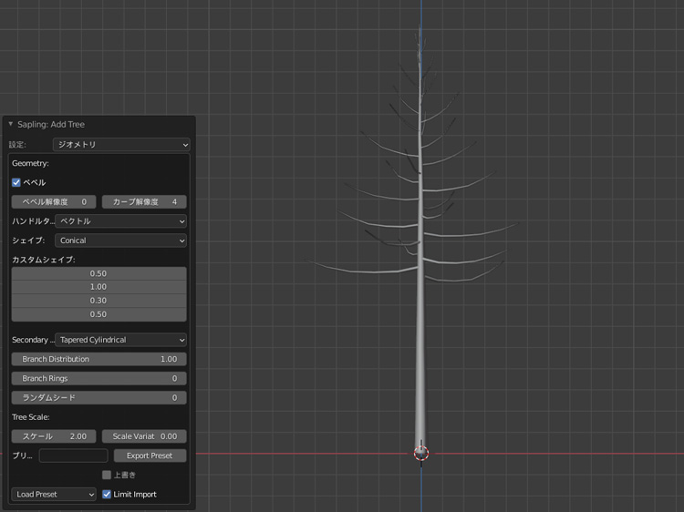Click the preset name text field
The width and height of the screenshot is (684, 512).
(x=73, y=456)
